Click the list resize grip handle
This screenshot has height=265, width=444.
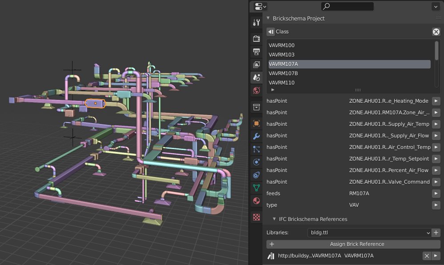tap(358, 90)
